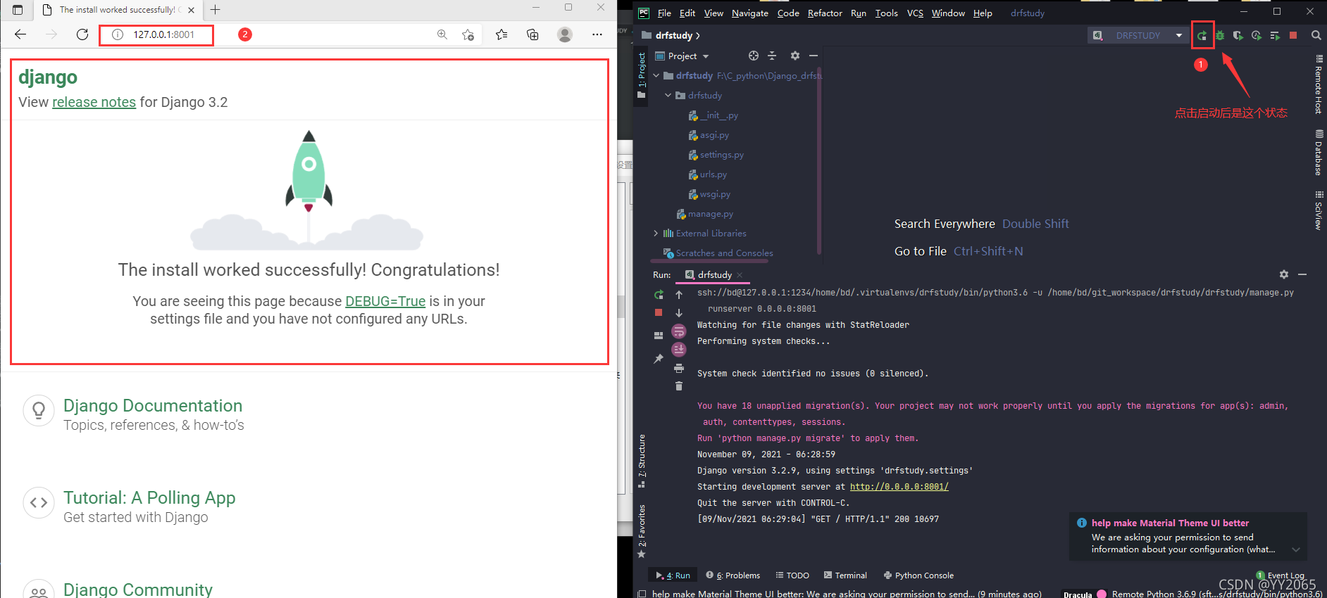Switch to the Python Console tab
This screenshot has height=598, width=1327.
click(918, 575)
